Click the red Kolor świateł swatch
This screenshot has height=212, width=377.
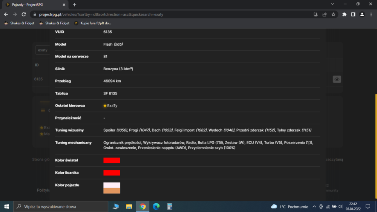pos(112,160)
